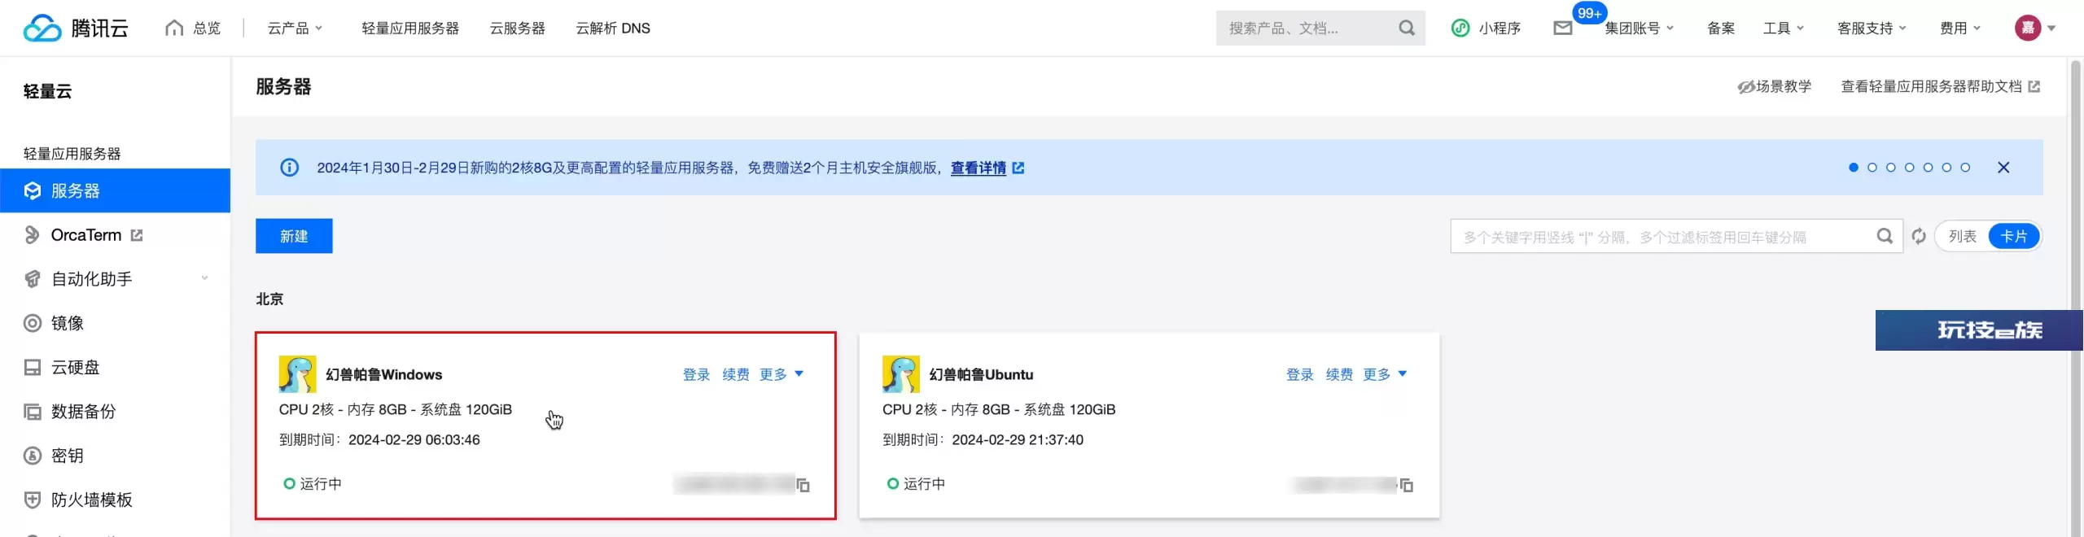Open the 工具 dropdown menu
The height and width of the screenshot is (537, 2084).
click(1784, 28)
